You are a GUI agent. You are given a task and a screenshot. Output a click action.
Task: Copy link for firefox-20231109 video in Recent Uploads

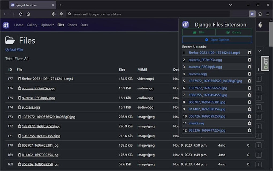pos(249,53)
